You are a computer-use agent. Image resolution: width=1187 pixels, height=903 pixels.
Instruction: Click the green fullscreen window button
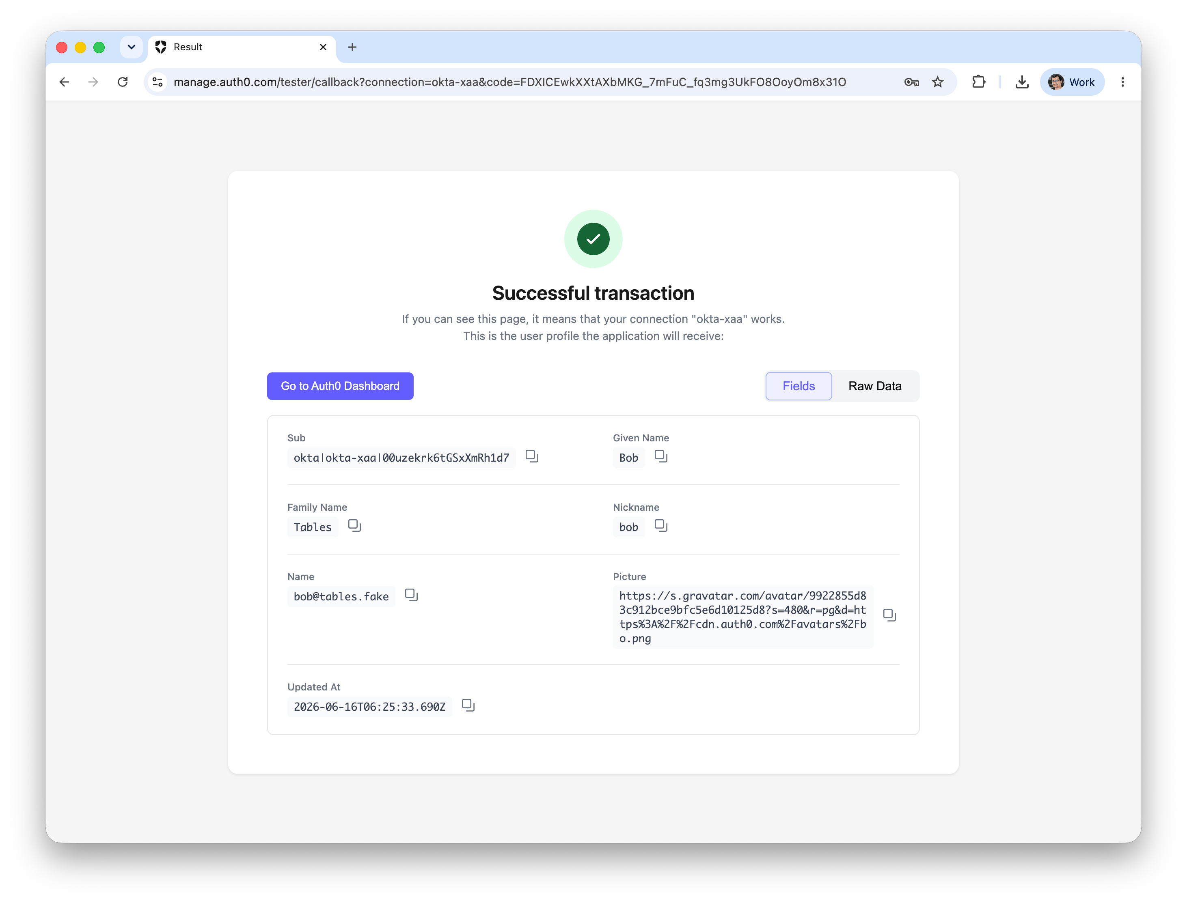click(99, 47)
